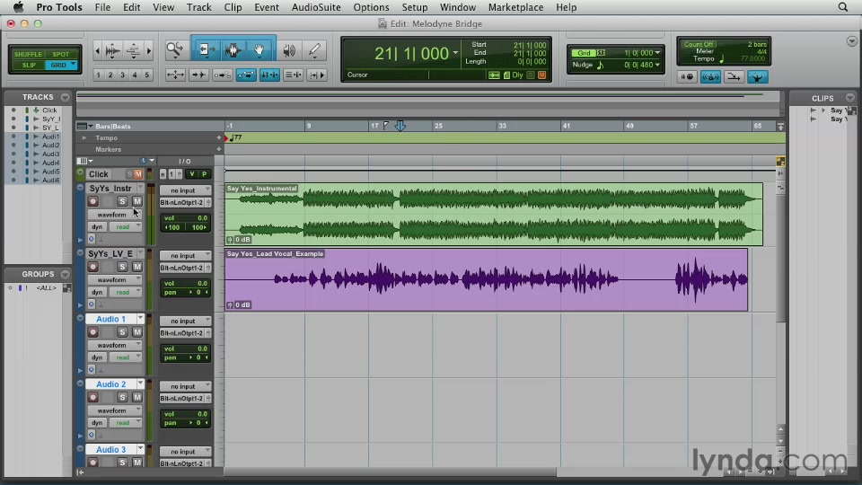Open the edit window toolbar menu arrow
This screenshot has height=485, width=862.
click(x=851, y=41)
